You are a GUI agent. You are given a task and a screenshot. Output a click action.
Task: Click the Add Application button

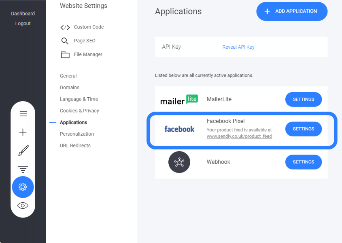[292, 11]
